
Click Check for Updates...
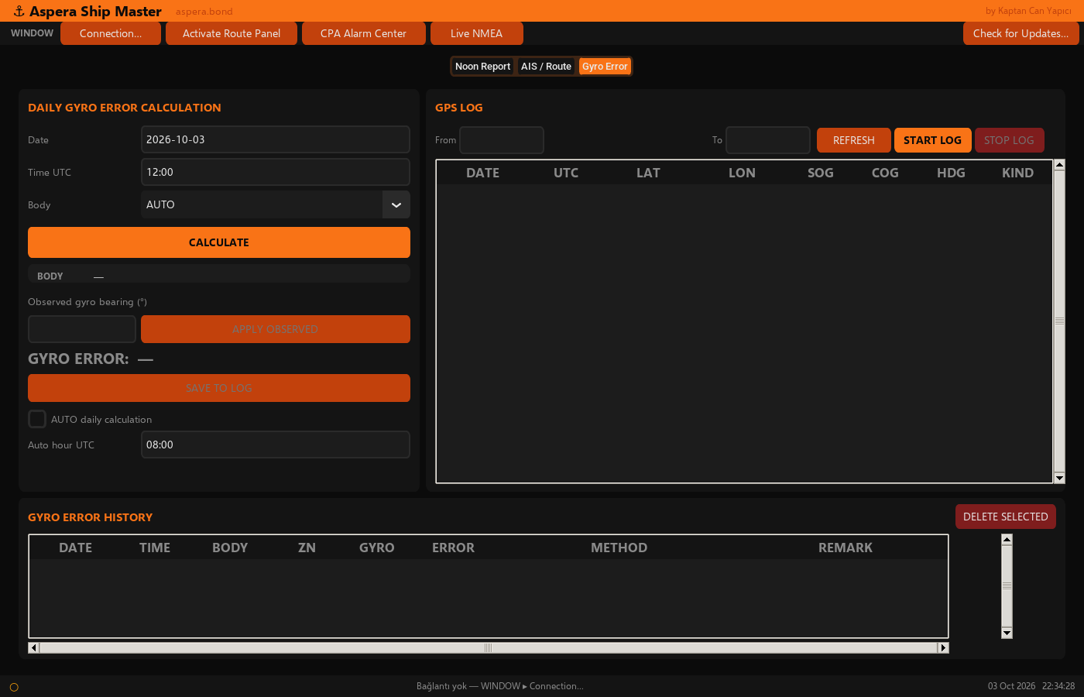1021,33
